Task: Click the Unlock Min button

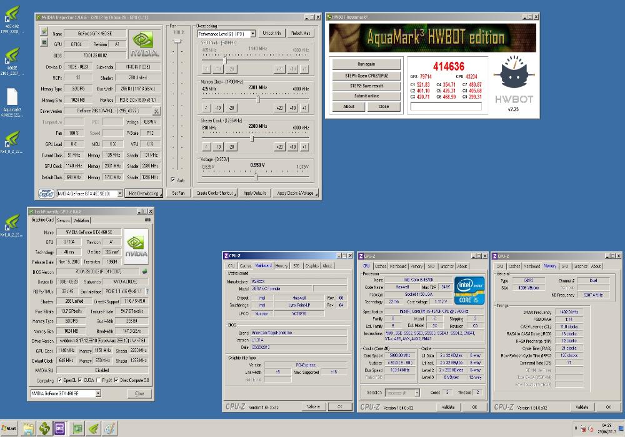Action: coord(271,34)
